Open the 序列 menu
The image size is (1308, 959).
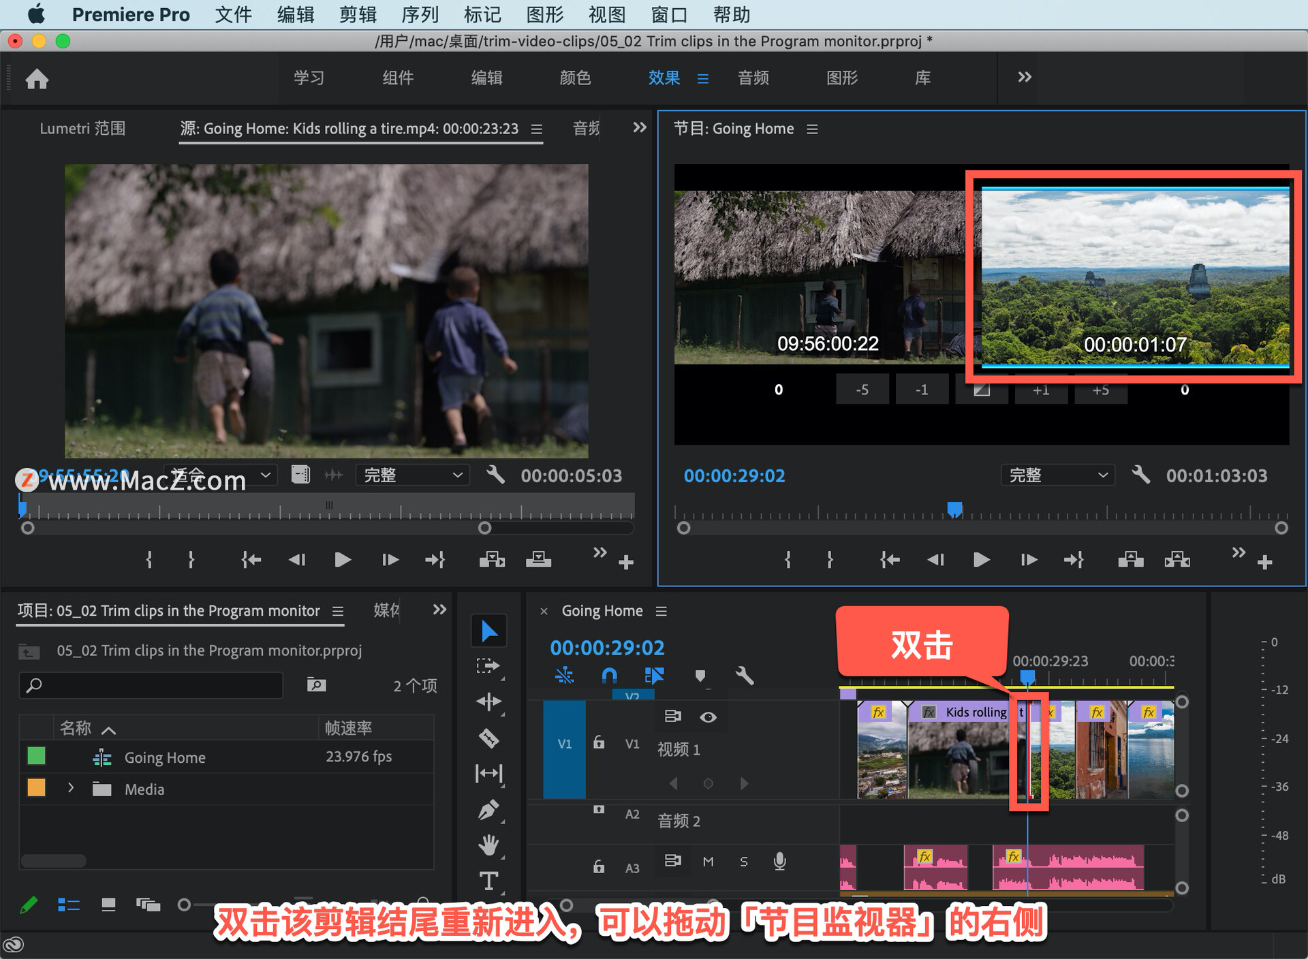[420, 14]
